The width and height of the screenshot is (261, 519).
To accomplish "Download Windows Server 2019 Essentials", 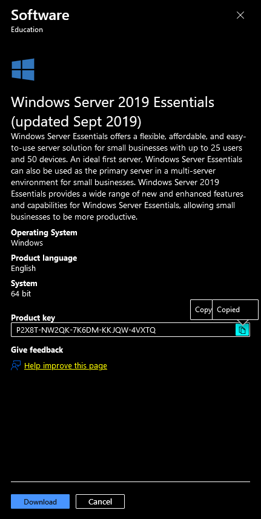I will coord(40,501).
